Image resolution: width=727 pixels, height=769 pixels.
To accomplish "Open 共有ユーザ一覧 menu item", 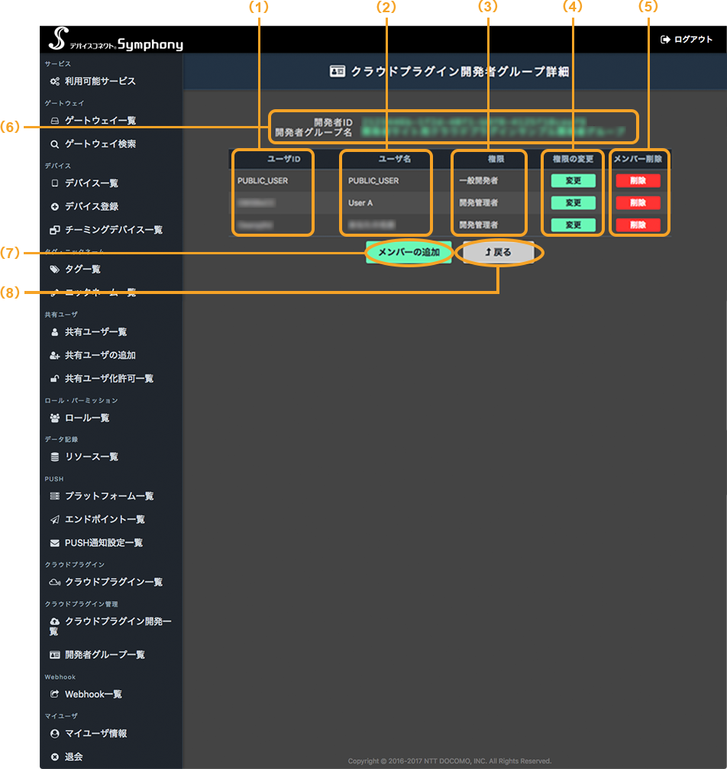I will click(95, 332).
